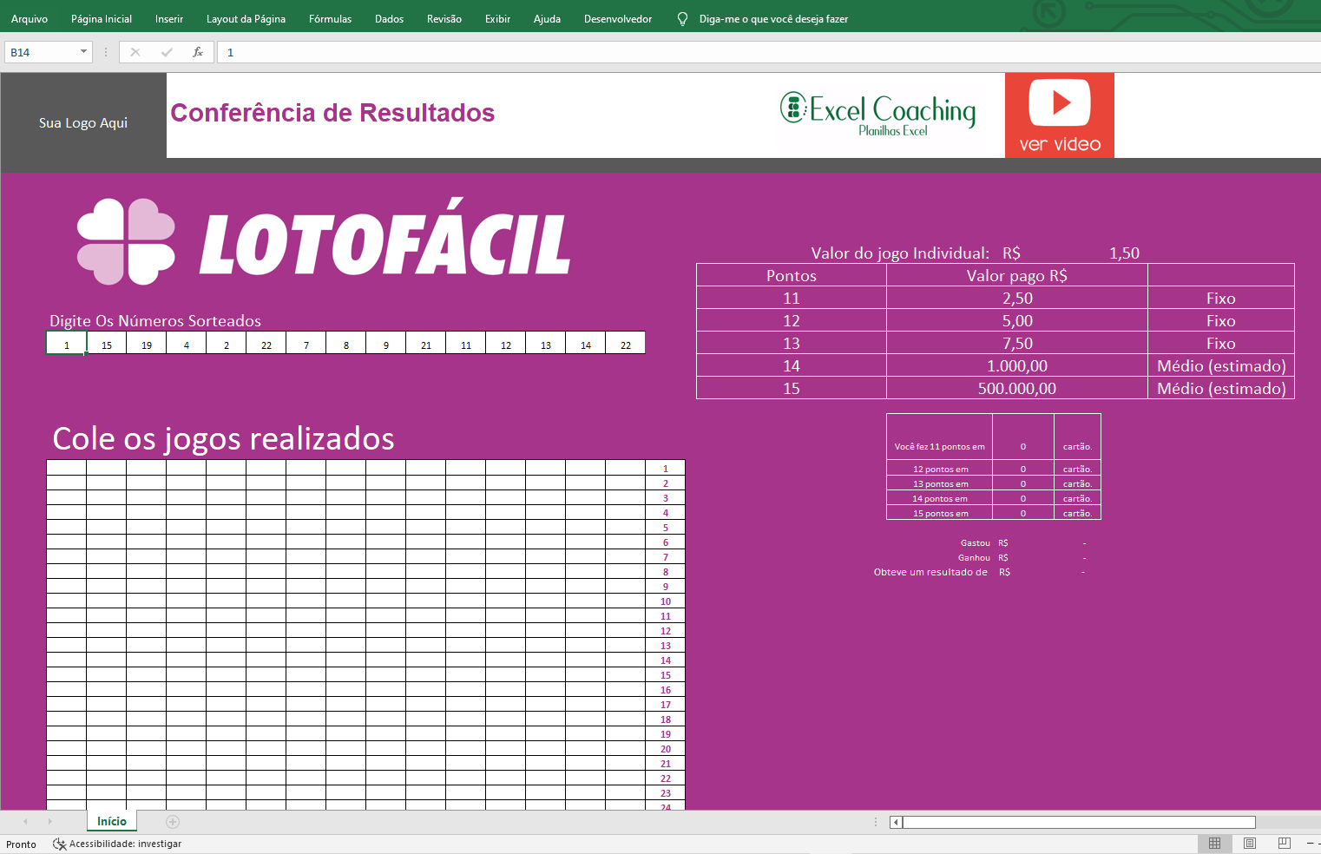
Task: Select the drawn number cell '19'
Action: pos(147,345)
